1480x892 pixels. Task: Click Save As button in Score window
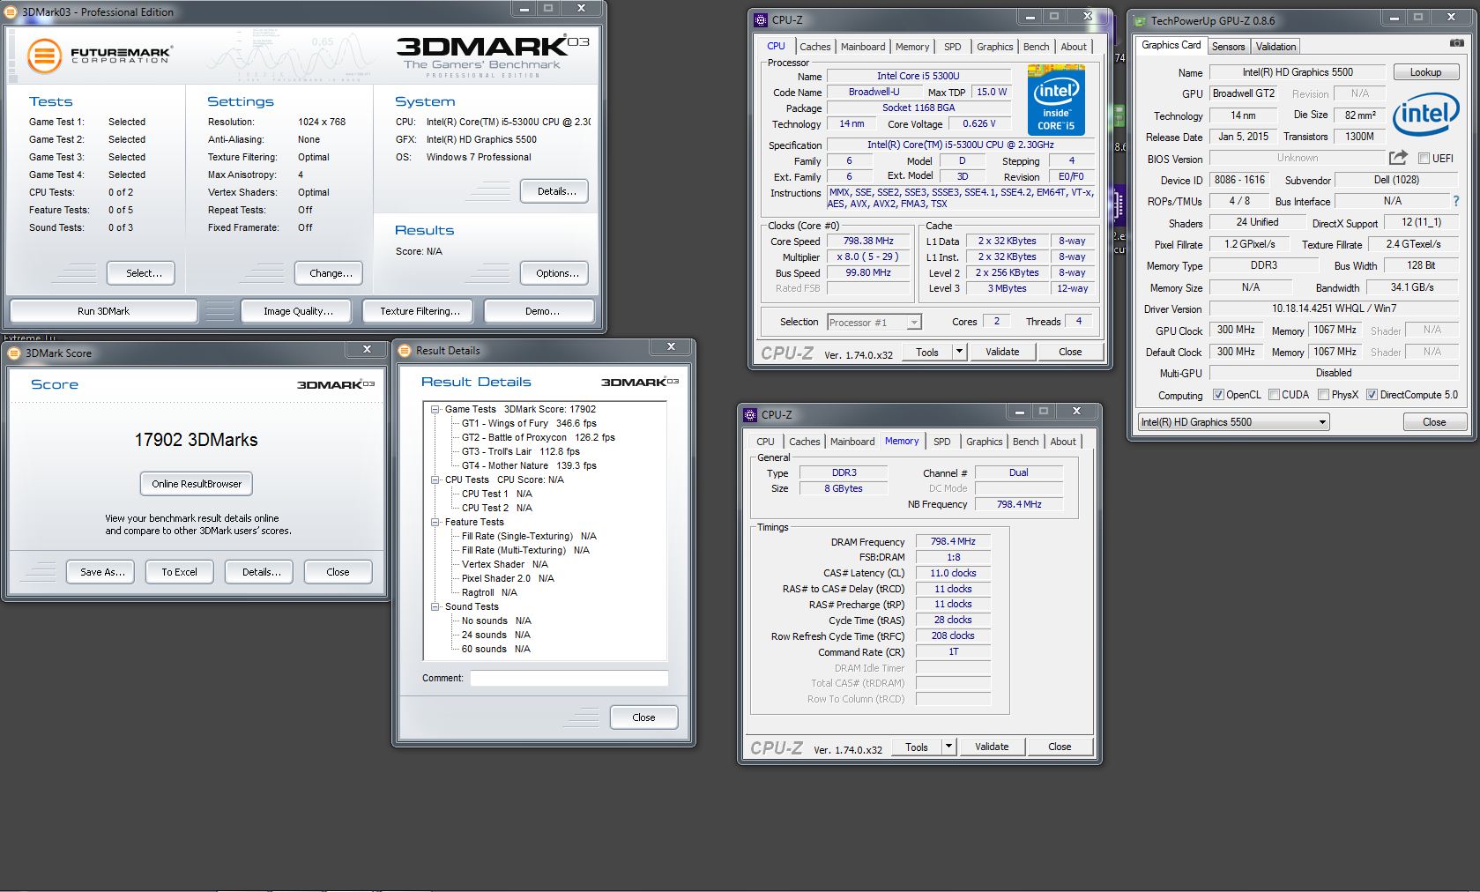pos(102,572)
